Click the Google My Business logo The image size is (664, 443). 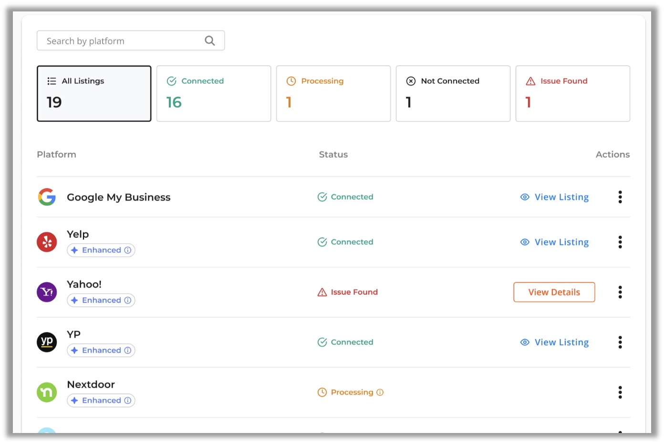click(47, 197)
